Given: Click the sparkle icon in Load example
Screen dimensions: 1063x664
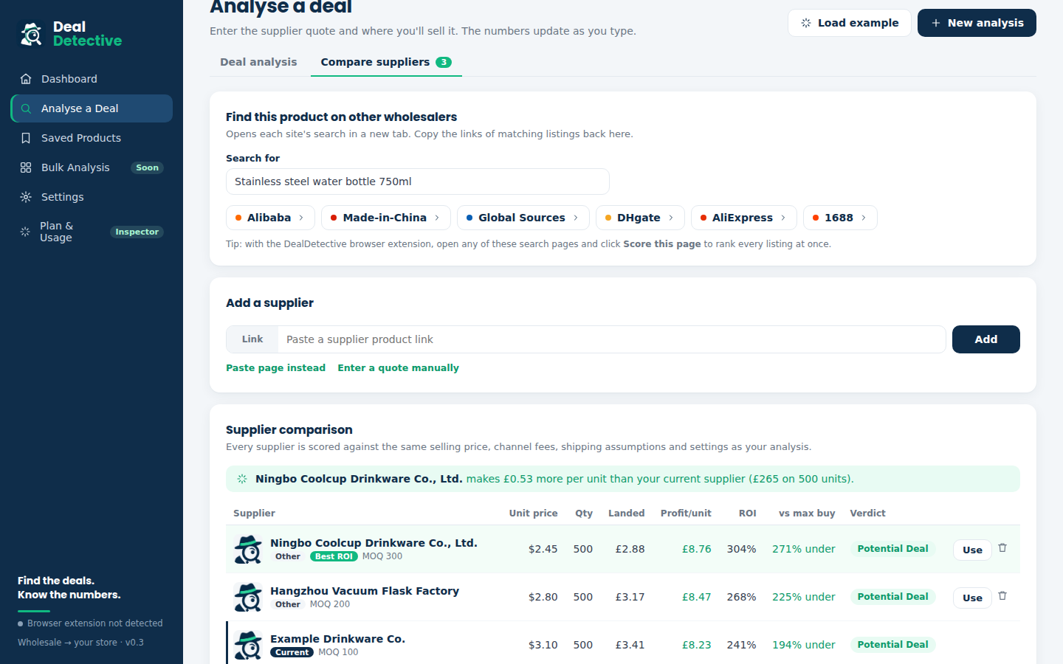Looking at the screenshot, I should point(806,23).
